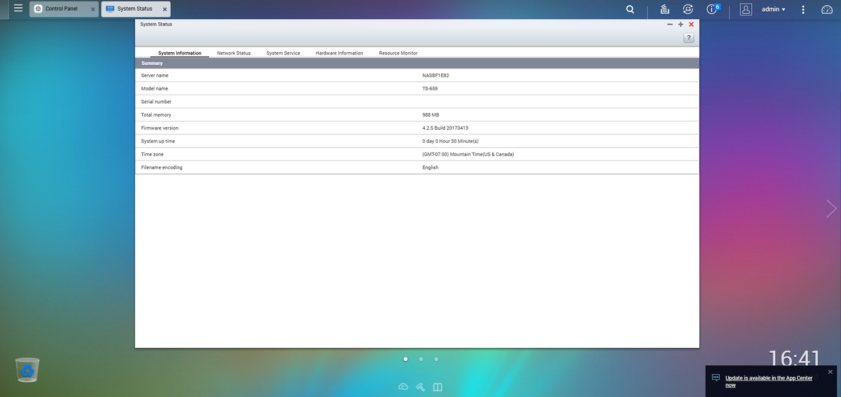
Task: Click the App Center update link
Action: tap(768, 381)
